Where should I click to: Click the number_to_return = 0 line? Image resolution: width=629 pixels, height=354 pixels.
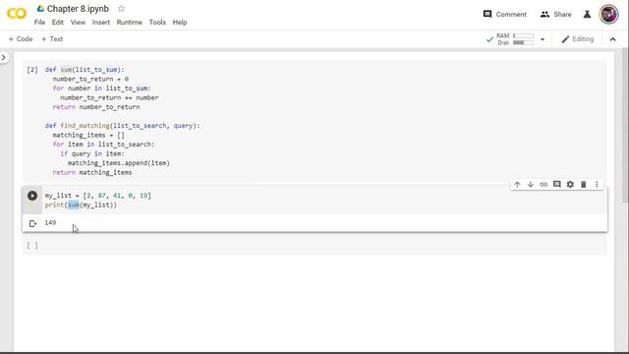[90, 79]
